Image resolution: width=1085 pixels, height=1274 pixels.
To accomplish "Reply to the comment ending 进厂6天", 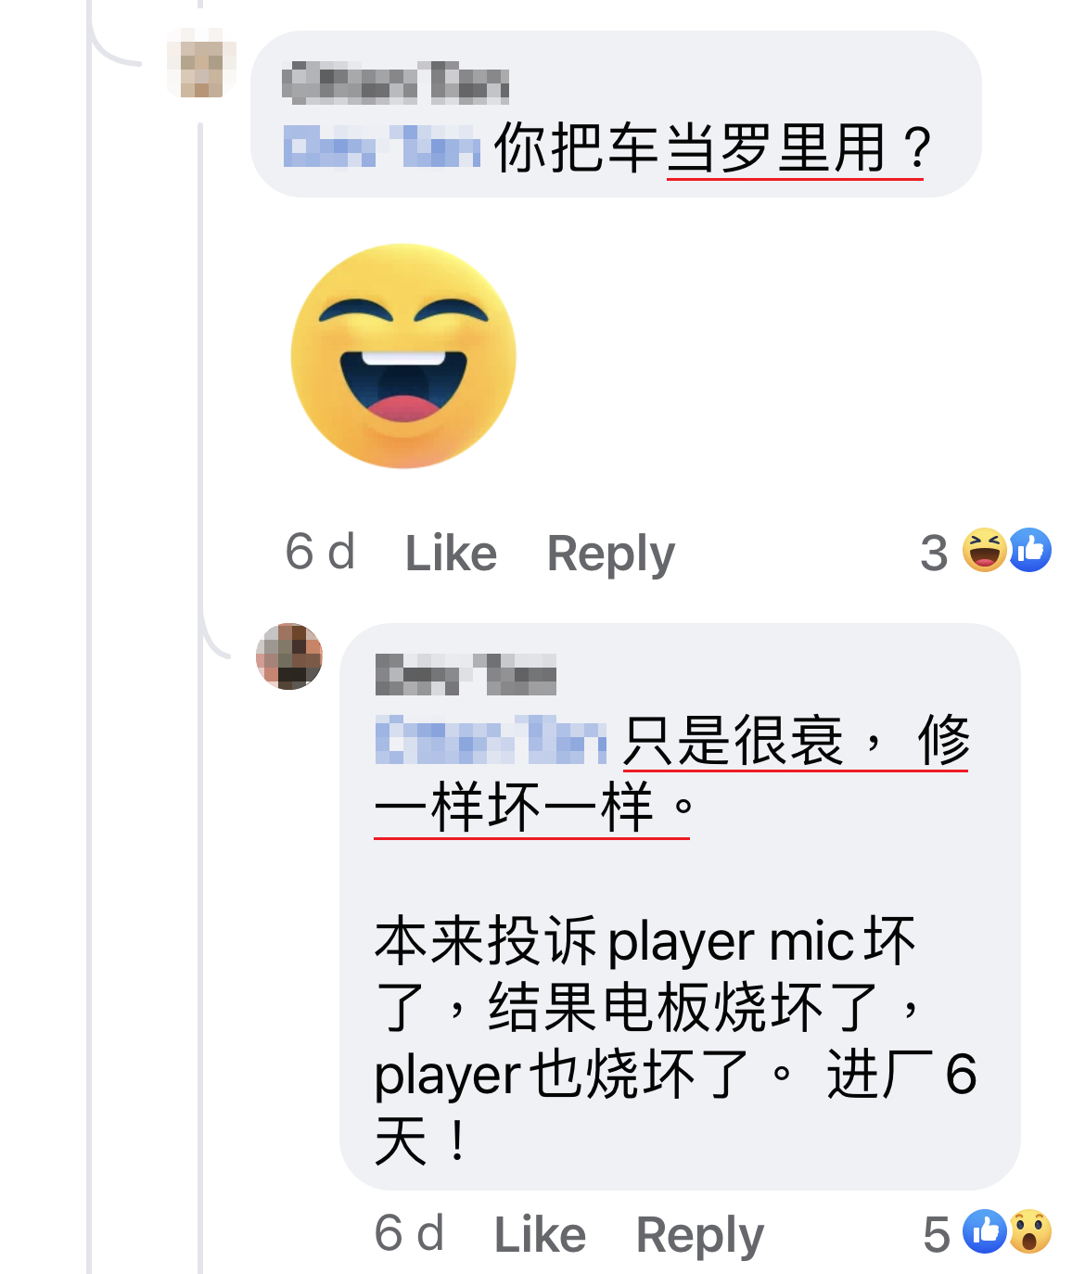I will coord(700,1235).
